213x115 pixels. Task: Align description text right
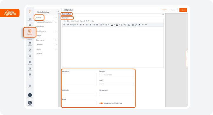click(x=94, y=25)
